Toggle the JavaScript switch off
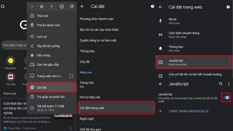The height and width of the screenshot is (131, 233). pyautogui.click(x=226, y=97)
